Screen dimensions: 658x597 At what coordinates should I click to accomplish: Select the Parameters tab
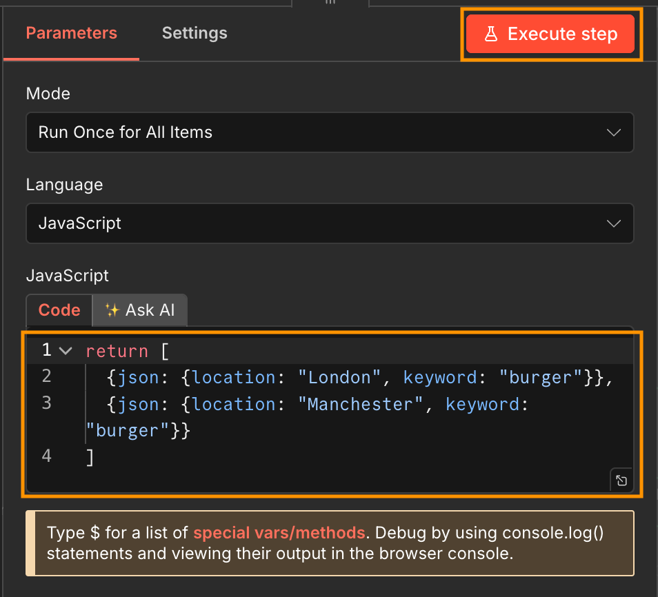(x=71, y=32)
